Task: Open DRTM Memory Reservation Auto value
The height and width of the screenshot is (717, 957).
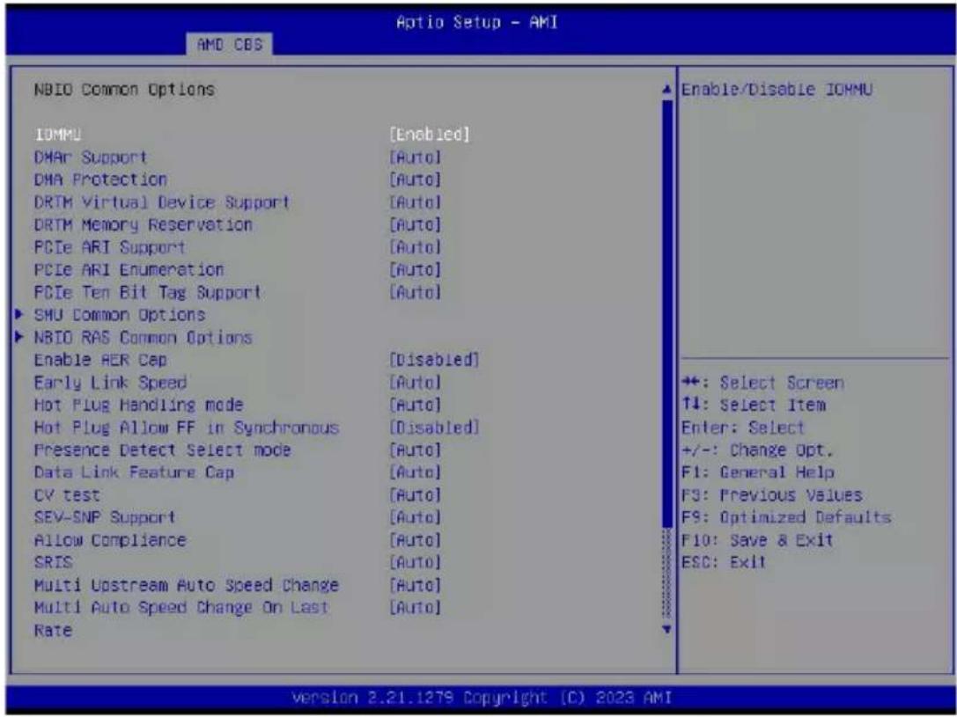Action: (415, 225)
